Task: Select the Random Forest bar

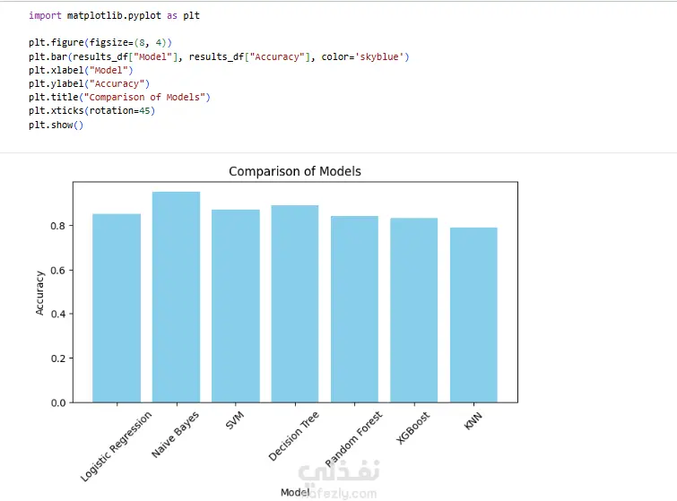Action: click(x=354, y=309)
